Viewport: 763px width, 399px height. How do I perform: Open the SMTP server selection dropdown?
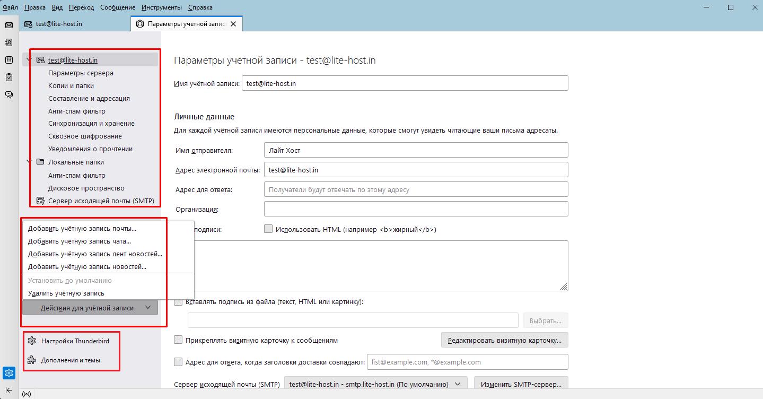pos(376,384)
